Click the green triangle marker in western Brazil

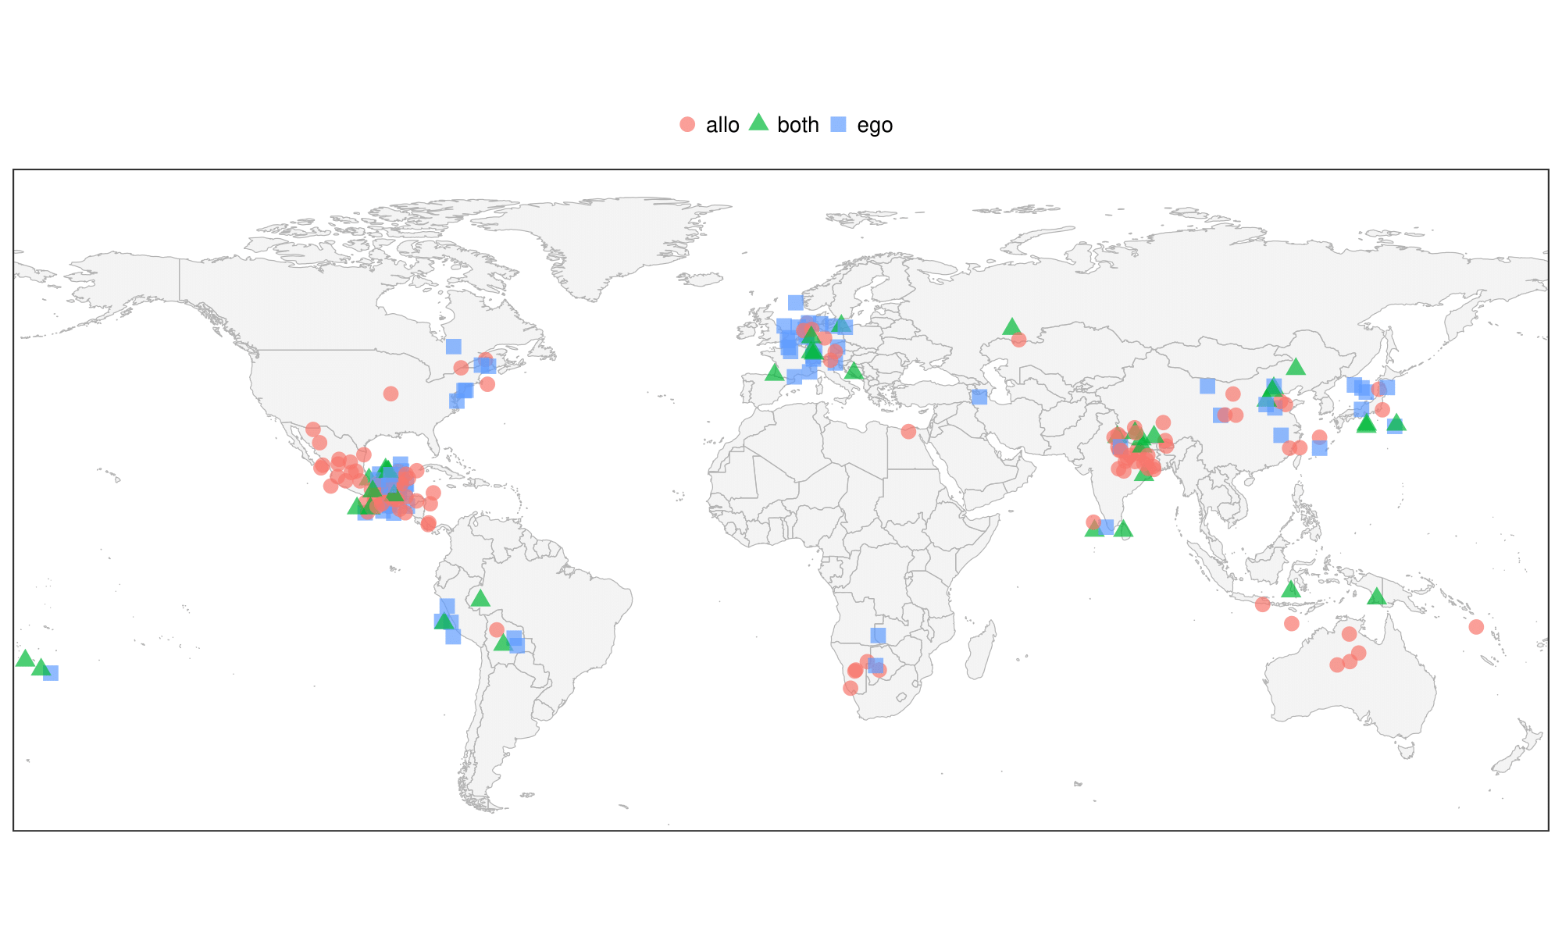[480, 598]
